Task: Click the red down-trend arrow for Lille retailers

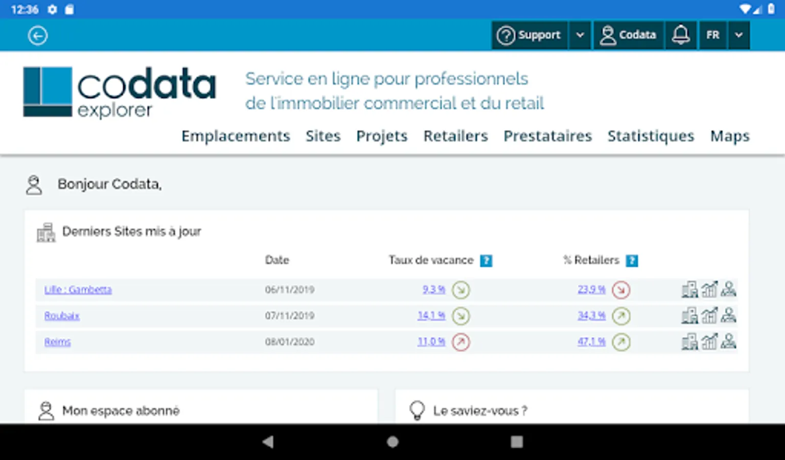Action: coord(621,290)
